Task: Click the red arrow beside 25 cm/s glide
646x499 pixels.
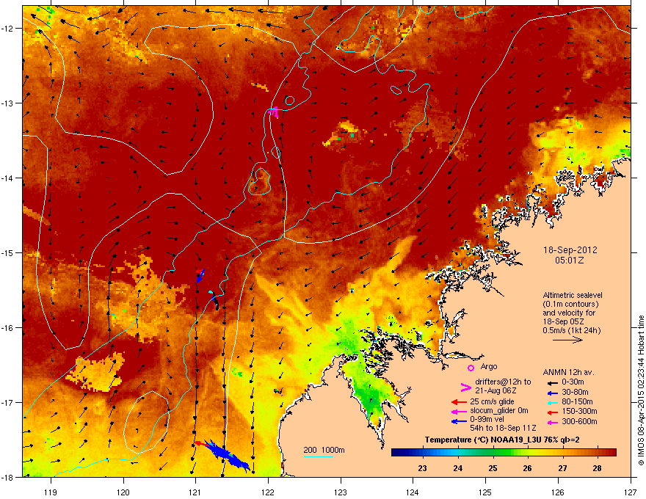Action: (459, 402)
